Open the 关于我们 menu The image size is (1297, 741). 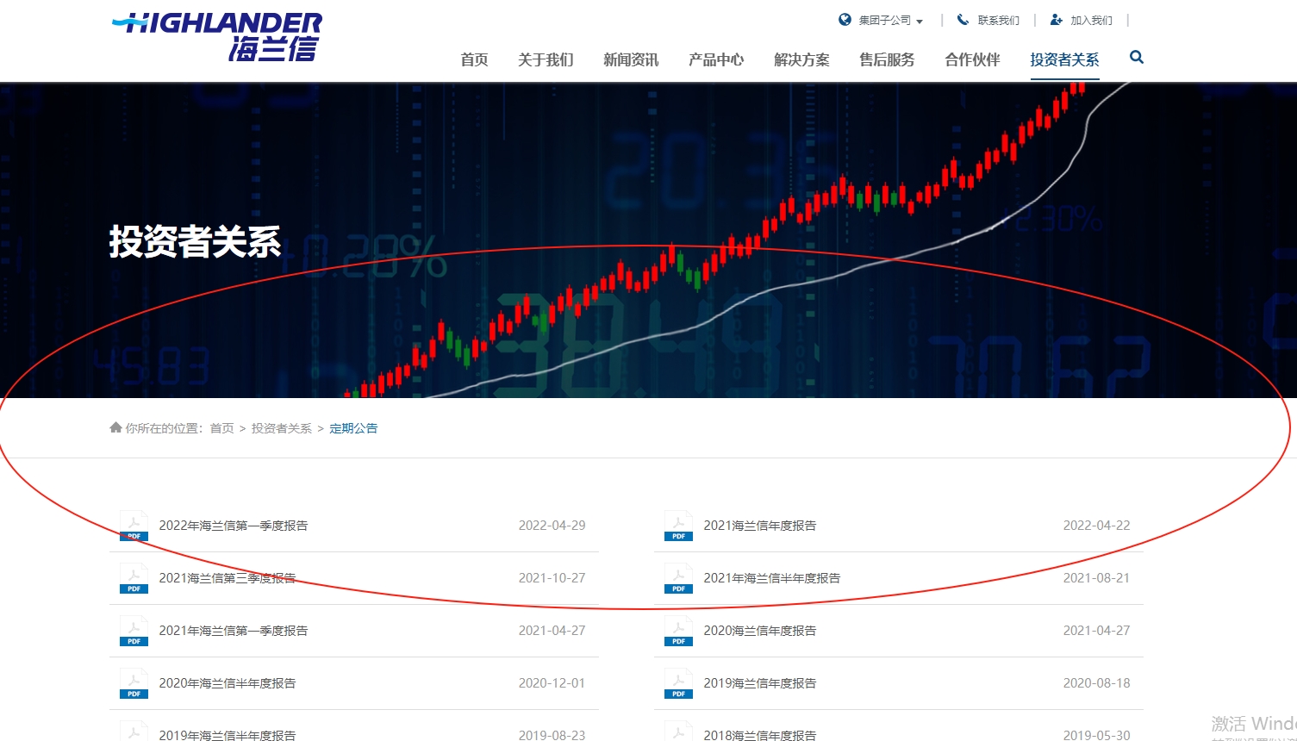tap(546, 59)
